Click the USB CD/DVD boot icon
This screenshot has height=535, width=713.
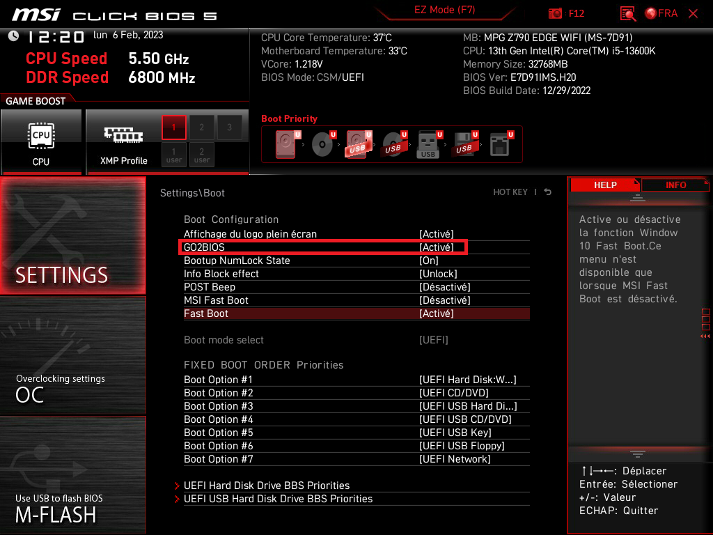(x=394, y=144)
